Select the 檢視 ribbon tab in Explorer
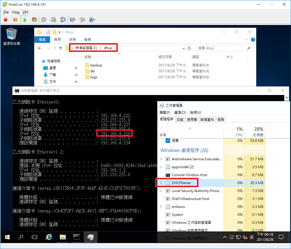Screen dimensions: 291x249 tap(87, 40)
